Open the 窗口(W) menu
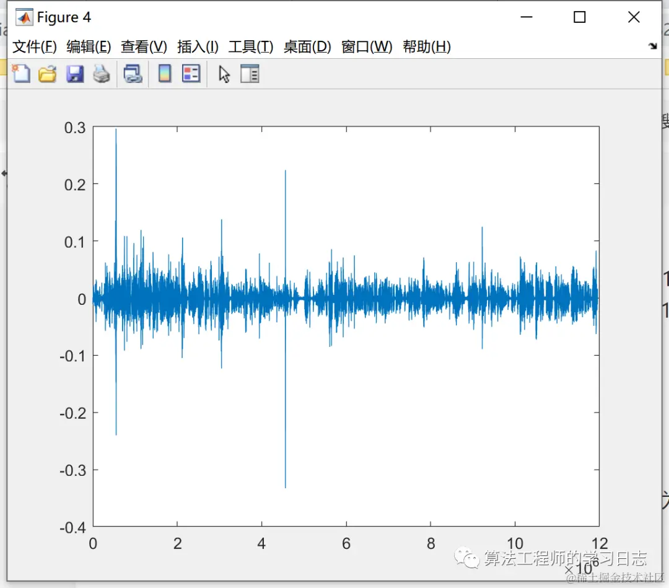The width and height of the screenshot is (669, 588). [x=367, y=46]
